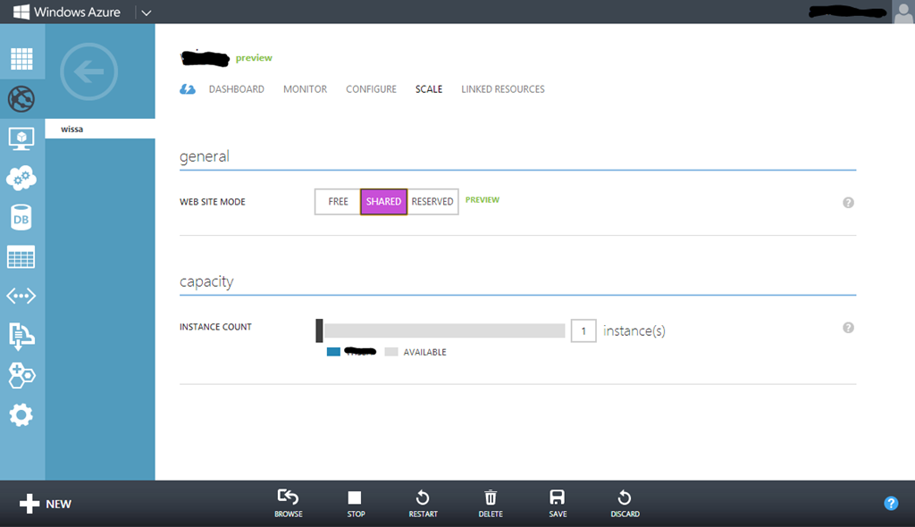Viewport: 915px width, 527px height.
Task: Stop the web site
Action: pyautogui.click(x=356, y=504)
